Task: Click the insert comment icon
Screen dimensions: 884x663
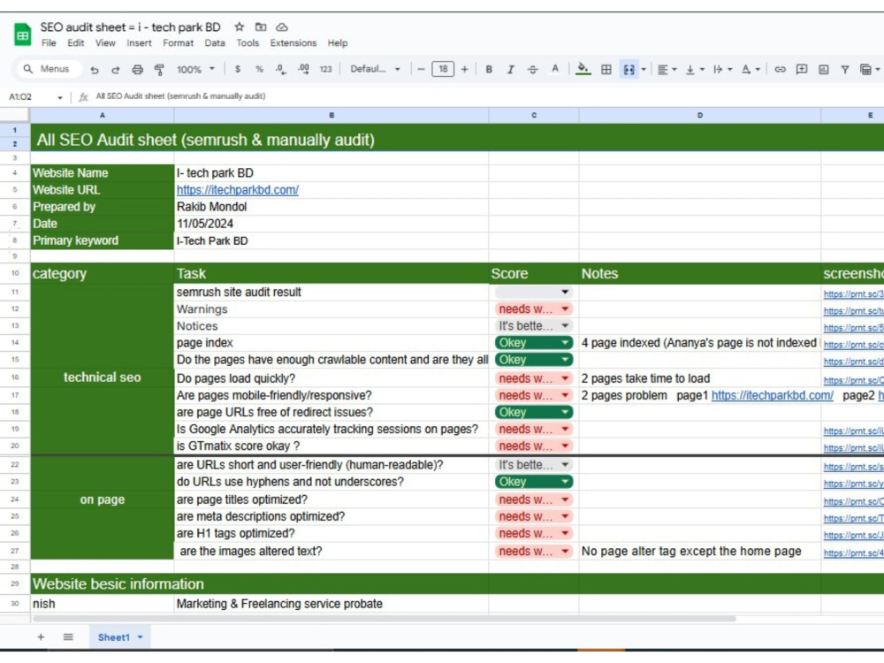Action: [x=801, y=69]
